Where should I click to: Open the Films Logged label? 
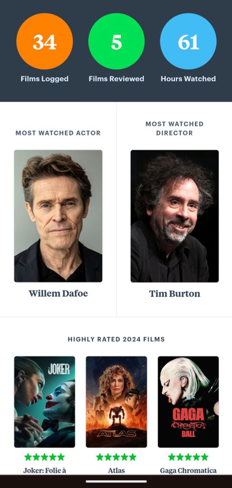click(44, 79)
